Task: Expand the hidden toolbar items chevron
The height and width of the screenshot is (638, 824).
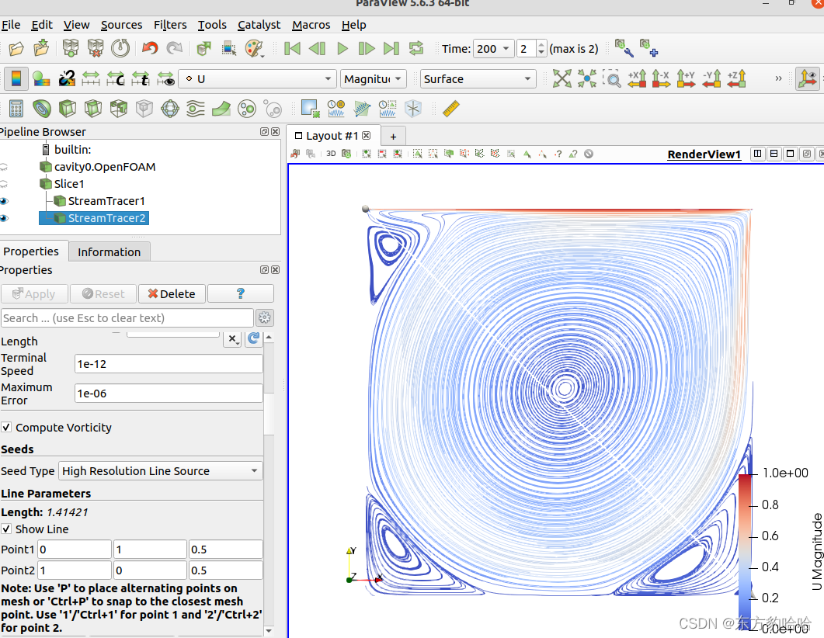Action: (778, 78)
